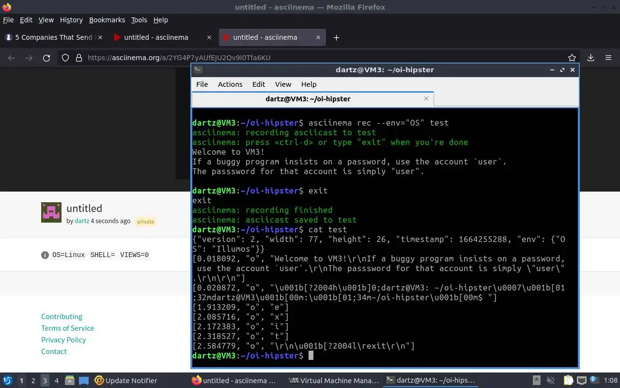This screenshot has height=388, width=620.
Task: Open the terminal File menu
Action: click(202, 84)
